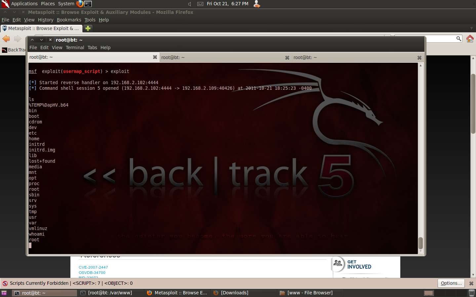Screen dimensions: 476x297
Task: Open Firefox's History menu
Action: (46, 20)
